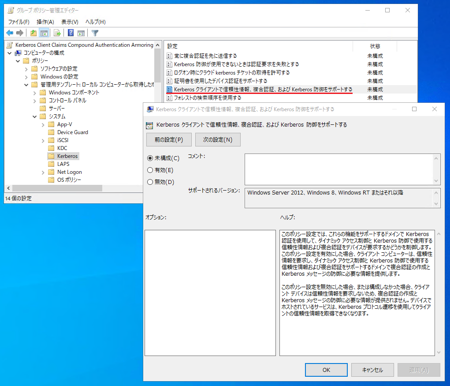Click the 次の設定(N) button
This screenshot has width=450, height=386.
(x=218, y=139)
